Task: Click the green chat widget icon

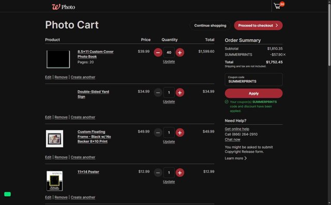Action: 7,194
